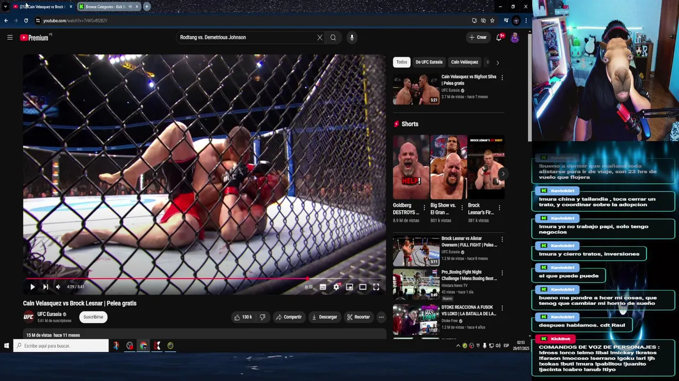This screenshot has height=381, width=679.
Task: Open the Crear menu
Action: click(x=478, y=38)
